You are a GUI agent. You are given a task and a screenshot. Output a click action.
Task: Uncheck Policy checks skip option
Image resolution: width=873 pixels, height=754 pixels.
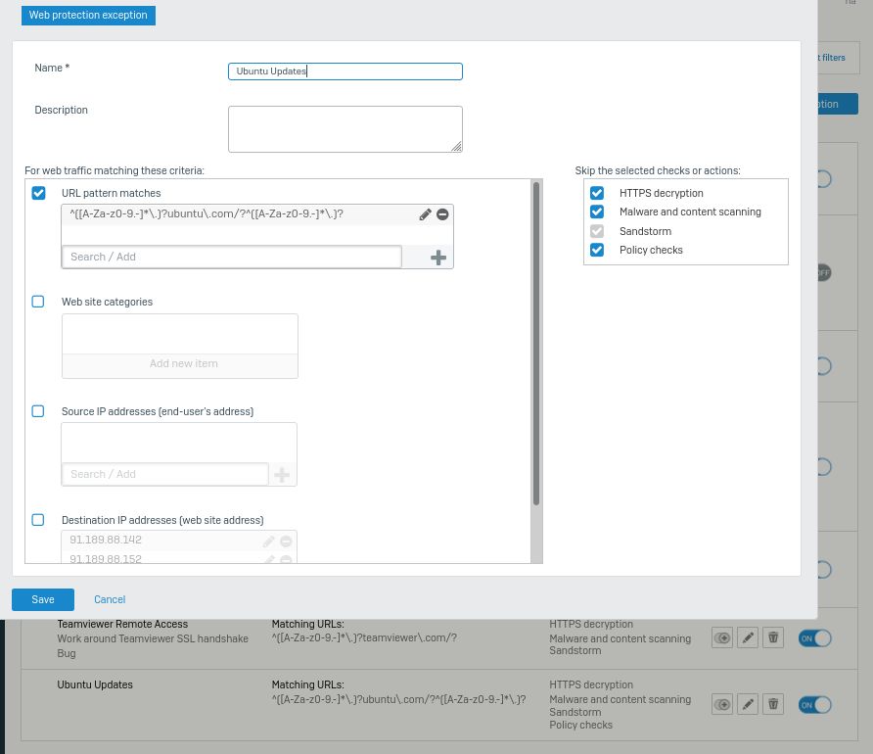coord(597,250)
